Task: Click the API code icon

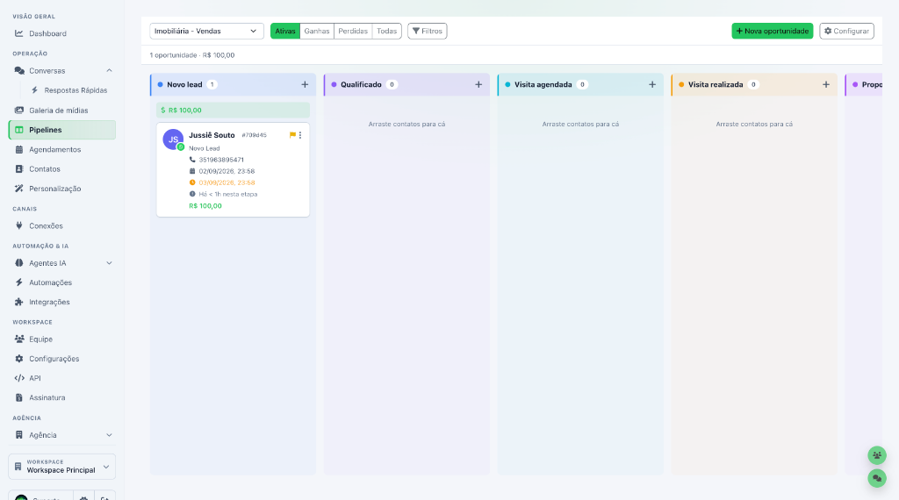Action: [x=19, y=378]
